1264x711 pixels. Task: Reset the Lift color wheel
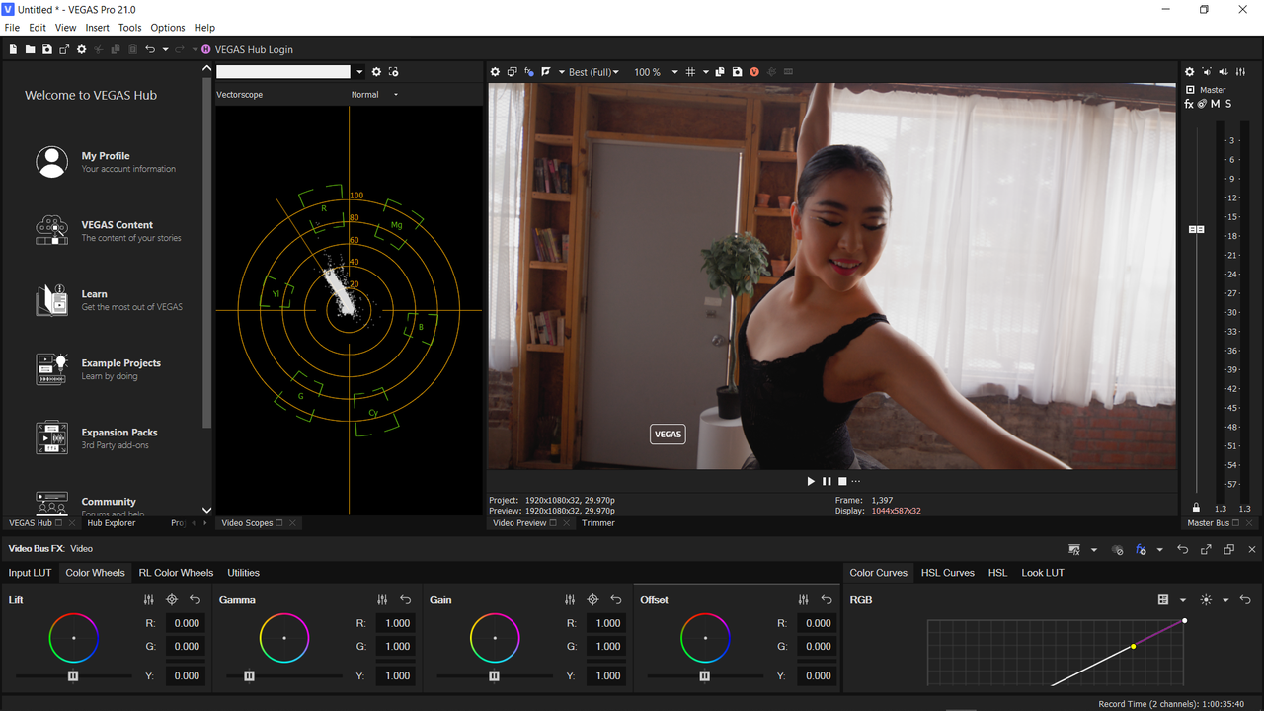point(195,600)
